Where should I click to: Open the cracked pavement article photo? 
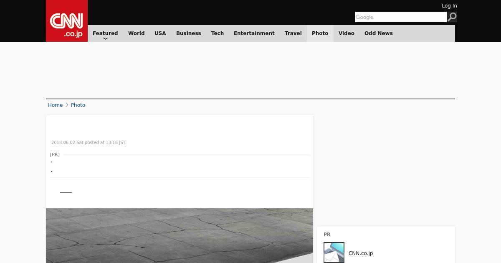pyautogui.click(x=180, y=235)
